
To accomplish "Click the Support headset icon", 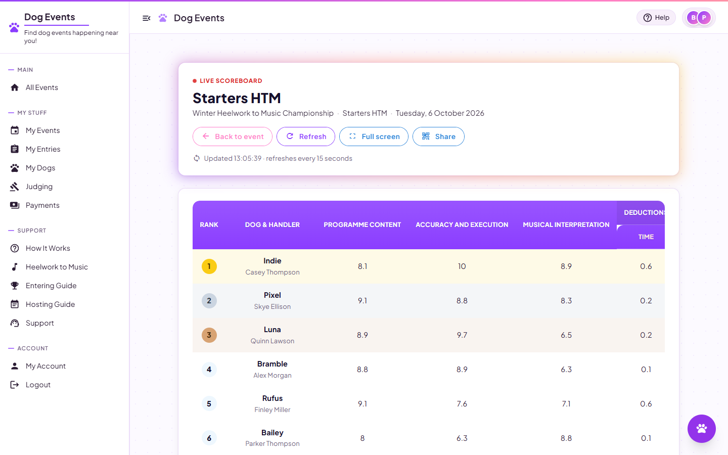I will 15,323.
